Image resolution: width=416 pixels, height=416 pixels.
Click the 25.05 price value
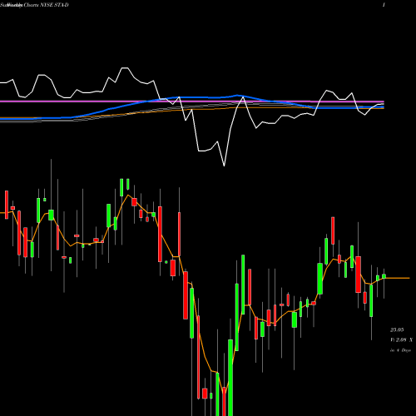pyautogui.click(x=397, y=329)
